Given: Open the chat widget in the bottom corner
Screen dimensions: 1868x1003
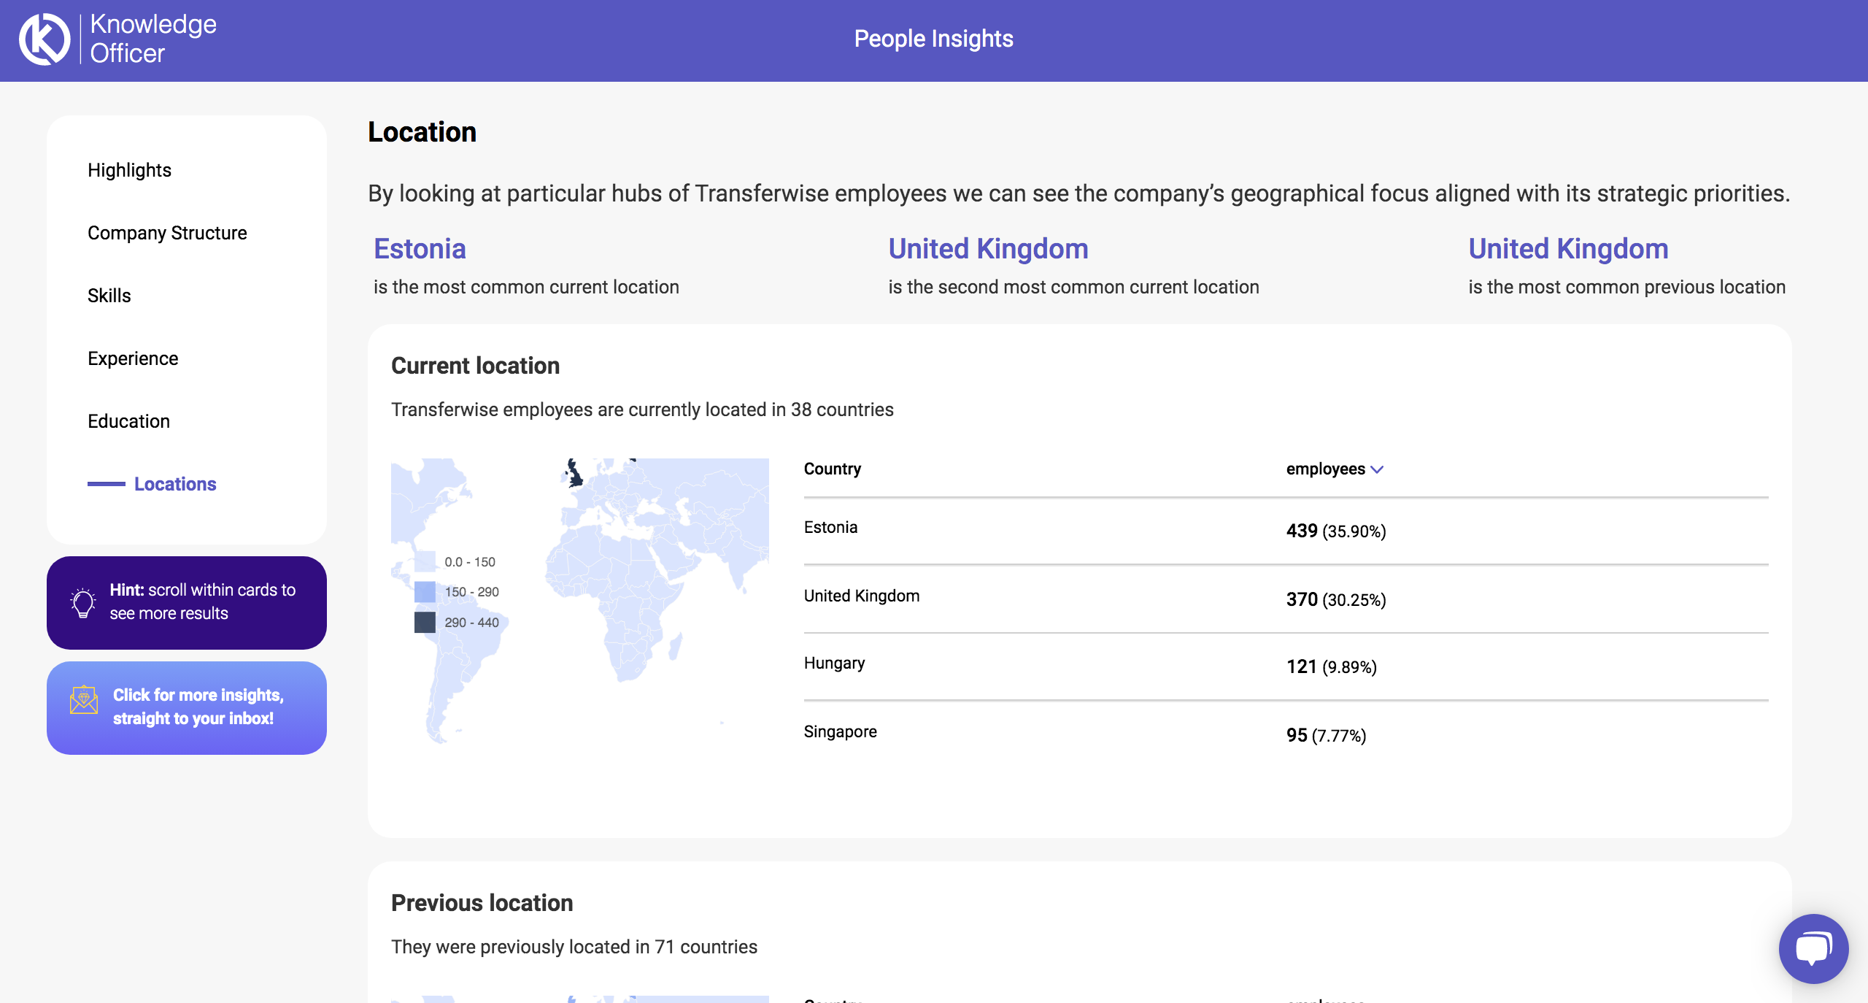Looking at the screenshot, I should click(x=1814, y=948).
